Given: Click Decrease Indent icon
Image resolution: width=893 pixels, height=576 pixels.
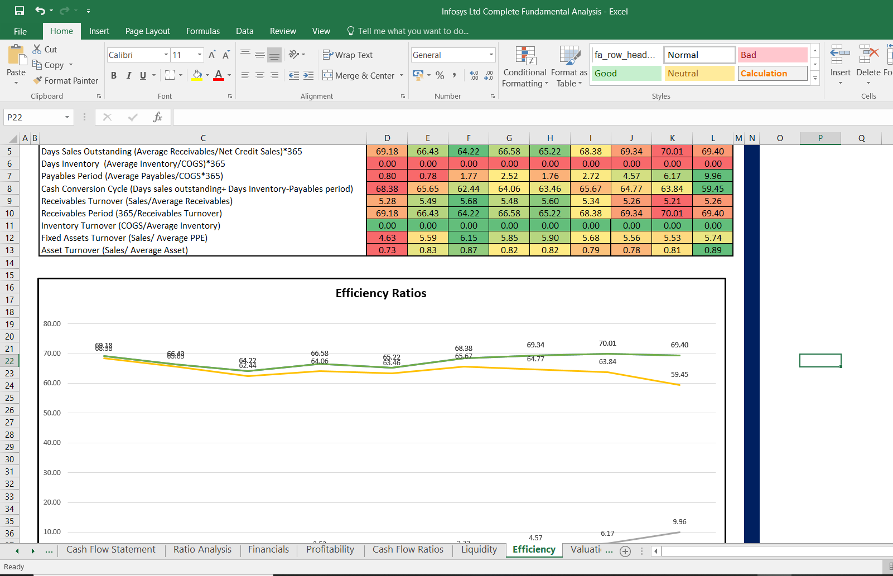Looking at the screenshot, I should [294, 75].
